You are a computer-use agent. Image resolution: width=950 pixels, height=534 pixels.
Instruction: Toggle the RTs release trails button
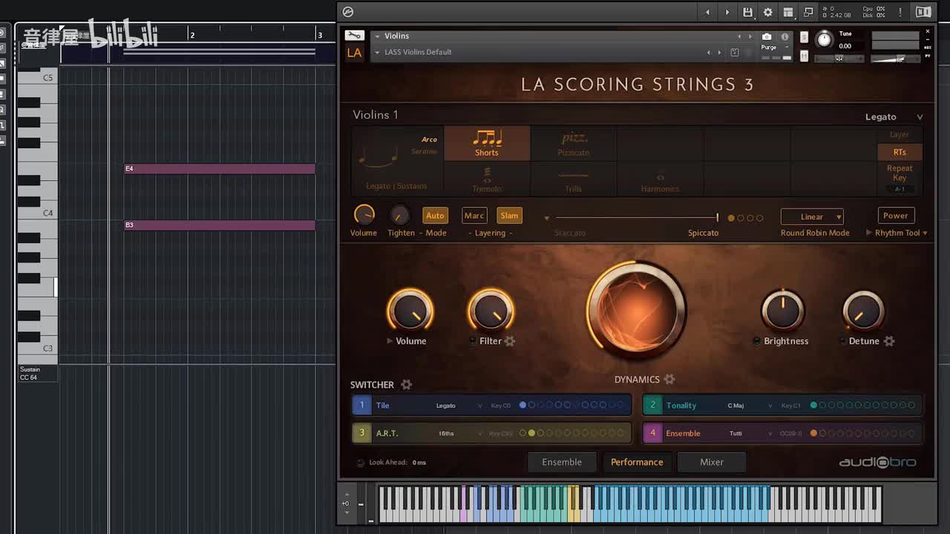[900, 152]
